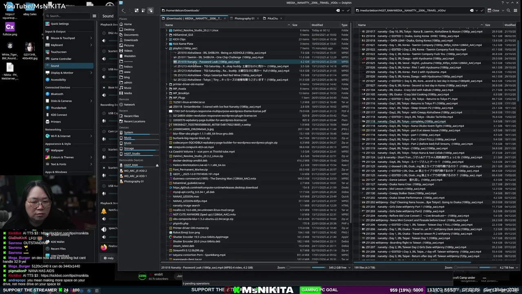This screenshot has width=522, height=294.
Task: Confirm the left pane path with checkmark
Action: click(348, 10)
